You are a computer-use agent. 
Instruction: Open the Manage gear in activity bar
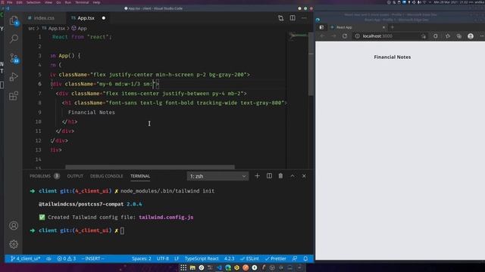14,244
